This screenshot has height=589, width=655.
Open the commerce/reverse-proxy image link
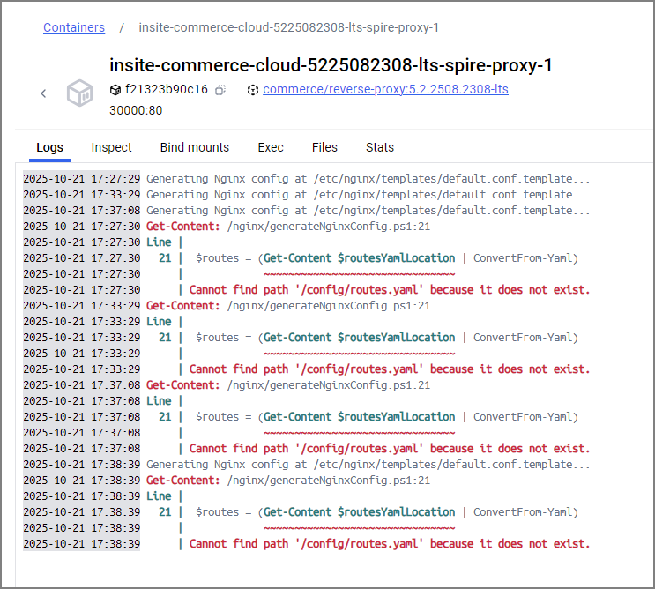(x=385, y=89)
